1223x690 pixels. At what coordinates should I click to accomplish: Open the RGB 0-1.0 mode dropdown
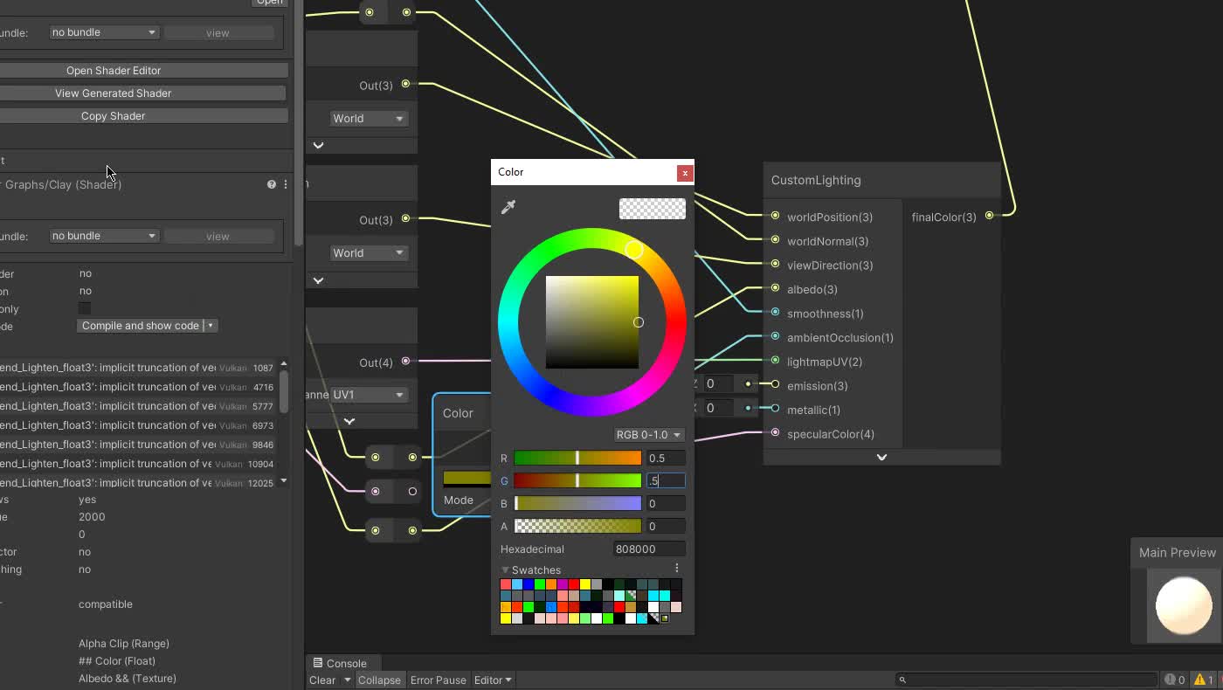[648, 435]
